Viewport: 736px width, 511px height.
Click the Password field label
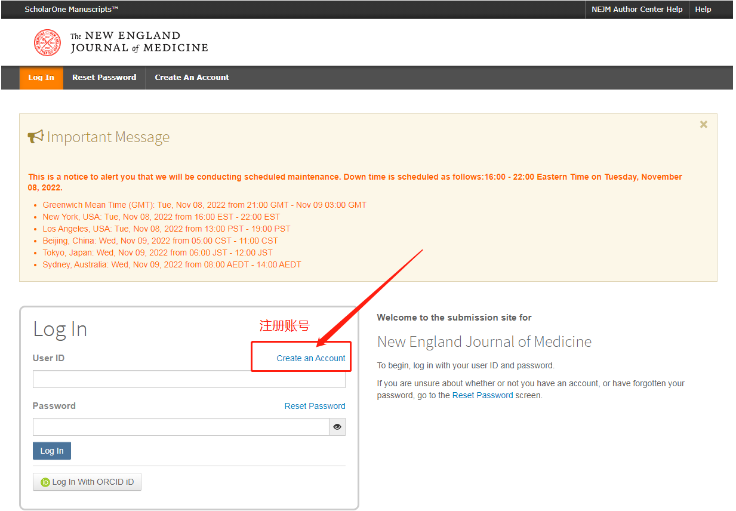(54, 406)
